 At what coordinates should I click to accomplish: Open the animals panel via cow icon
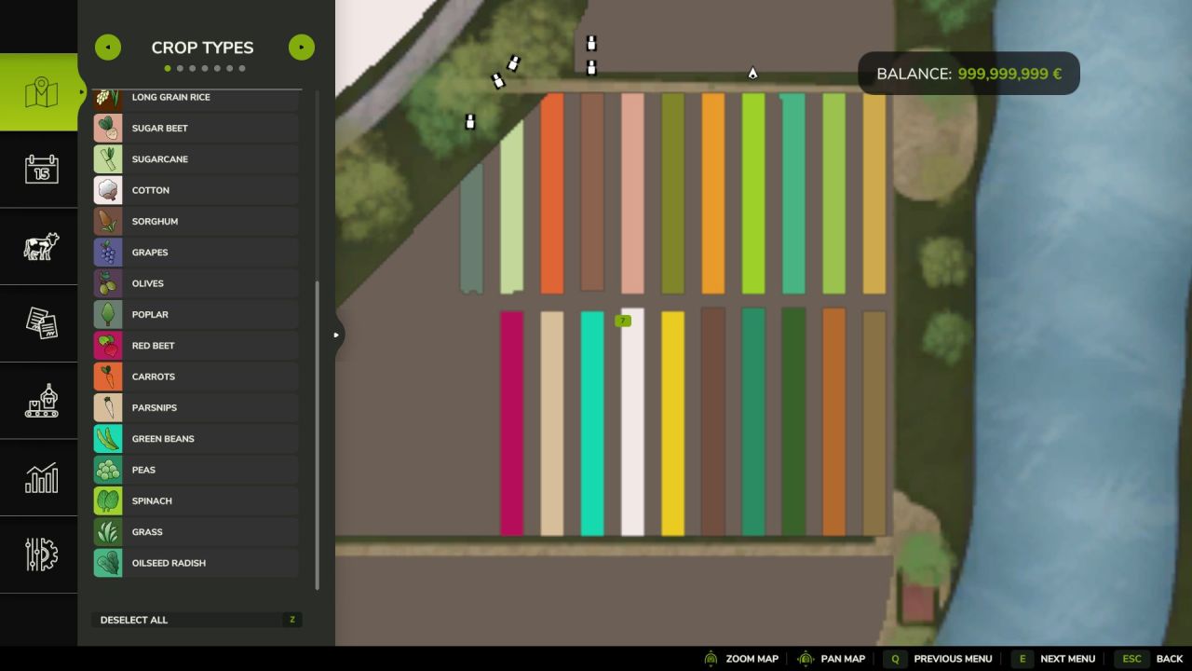(x=39, y=247)
